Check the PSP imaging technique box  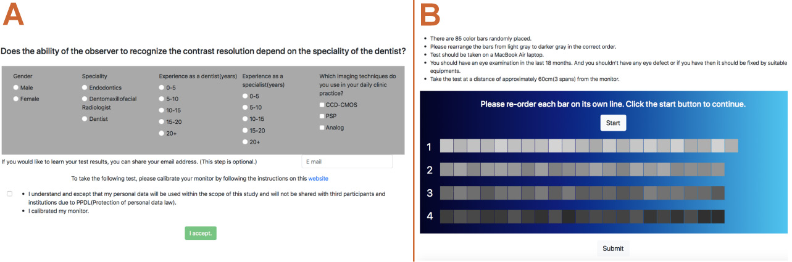tap(322, 116)
